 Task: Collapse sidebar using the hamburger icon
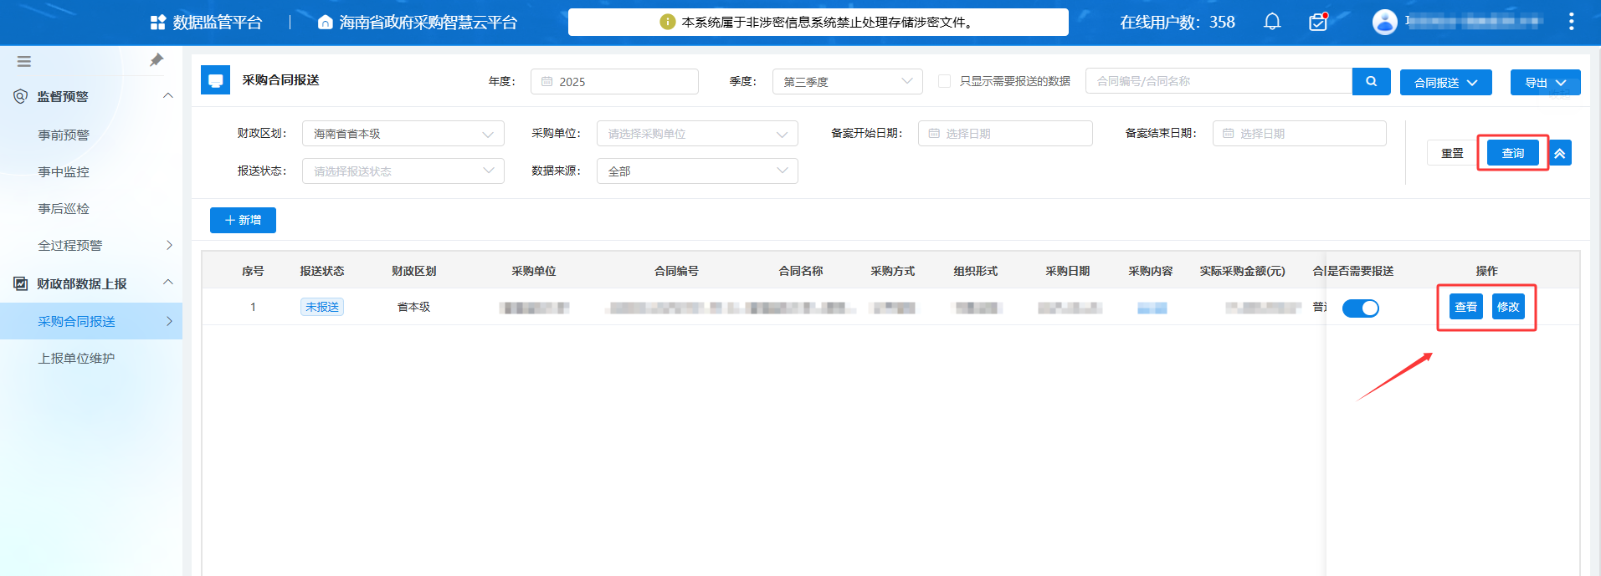point(24,61)
